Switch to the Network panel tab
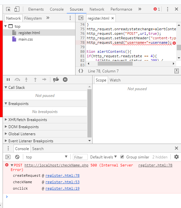This screenshot has width=181, height=208. point(97,9)
